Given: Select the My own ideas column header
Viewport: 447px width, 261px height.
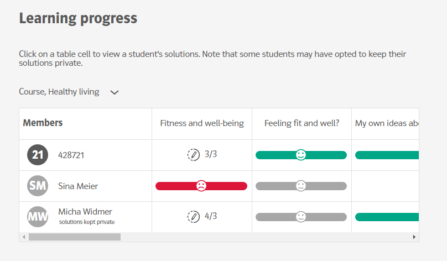Looking at the screenshot, I should click(x=386, y=123).
